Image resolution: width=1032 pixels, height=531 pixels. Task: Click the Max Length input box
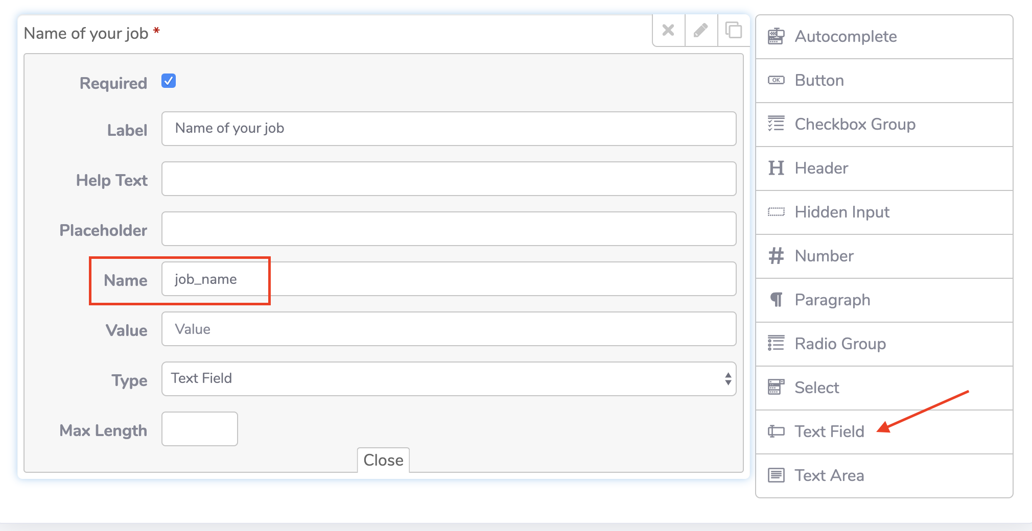199,429
